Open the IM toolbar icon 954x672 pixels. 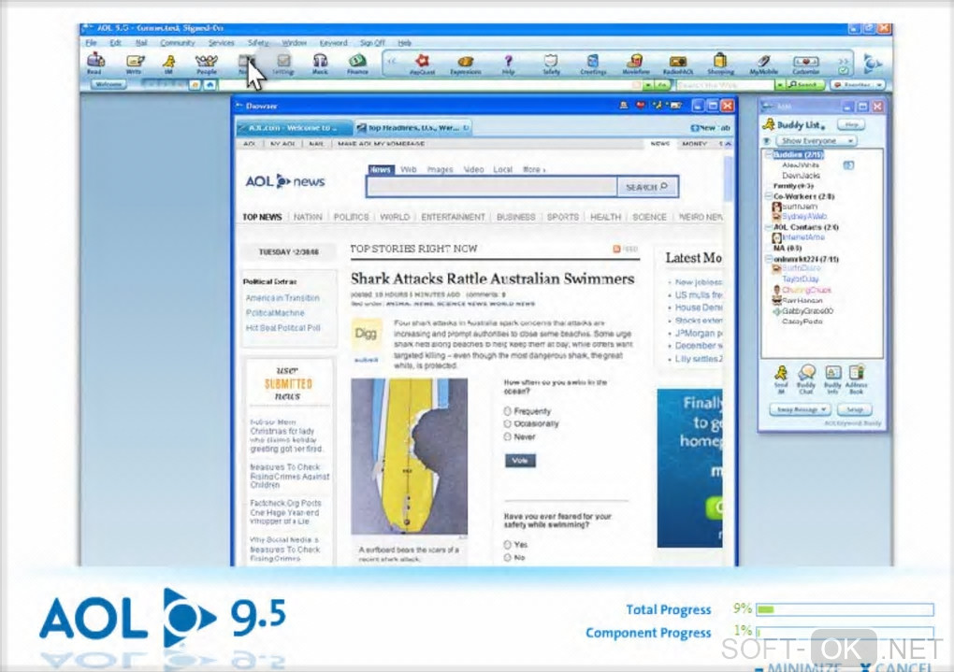169,63
